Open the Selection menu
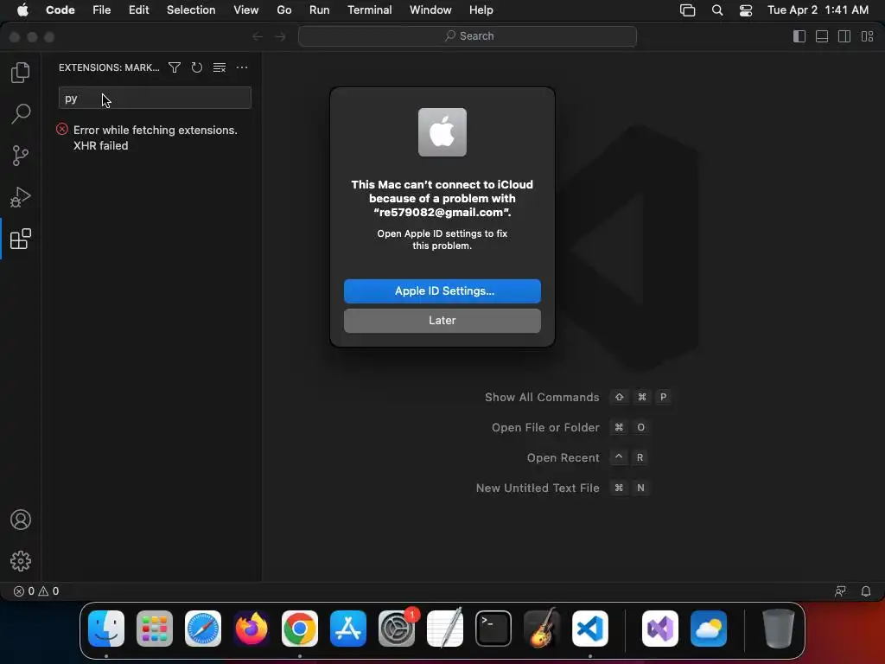The height and width of the screenshot is (664, 885). pos(191,10)
